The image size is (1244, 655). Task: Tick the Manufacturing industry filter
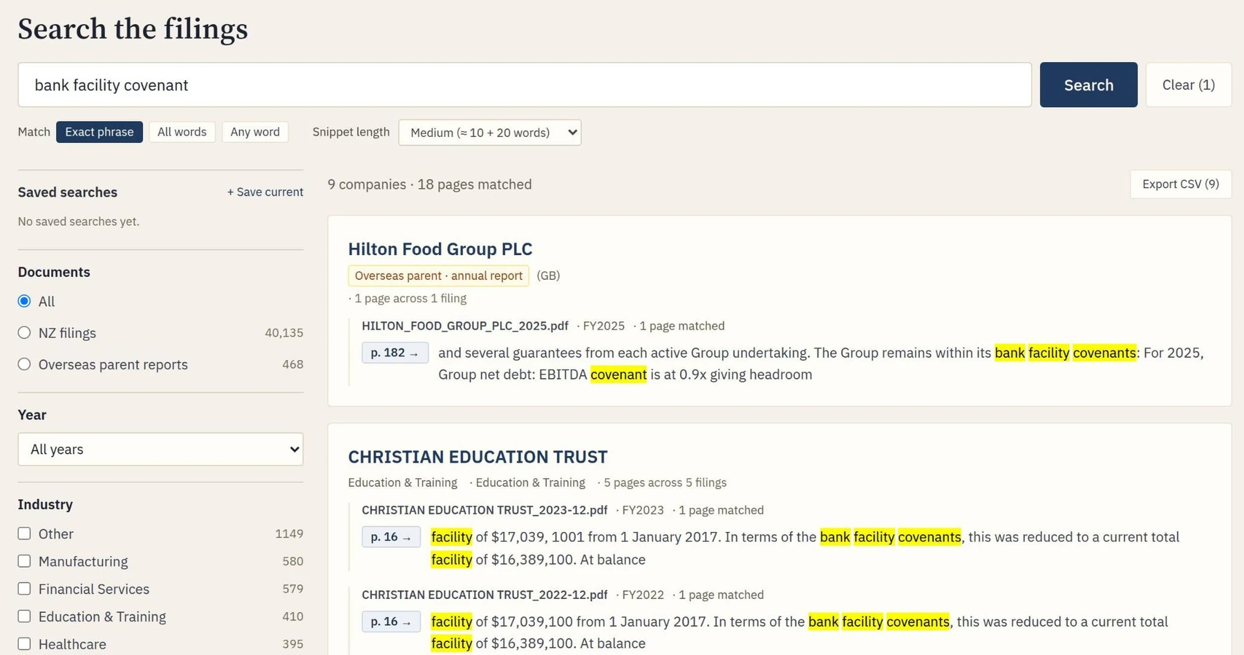coord(24,561)
